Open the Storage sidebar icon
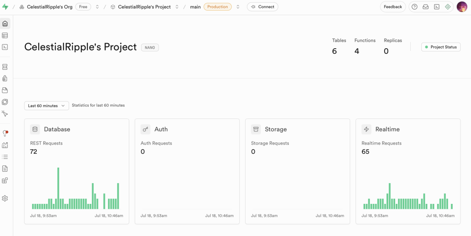The width and height of the screenshot is (471, 236). click(x=5, y=90)
